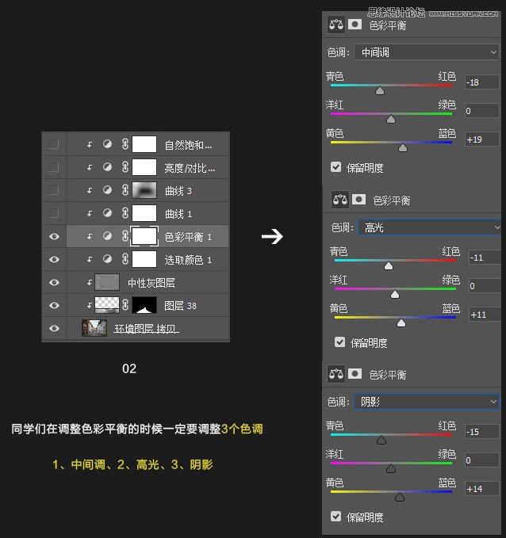Click the mask link icon on 图层 38
This screenshot has height=538, width=506.
(125, 305)
